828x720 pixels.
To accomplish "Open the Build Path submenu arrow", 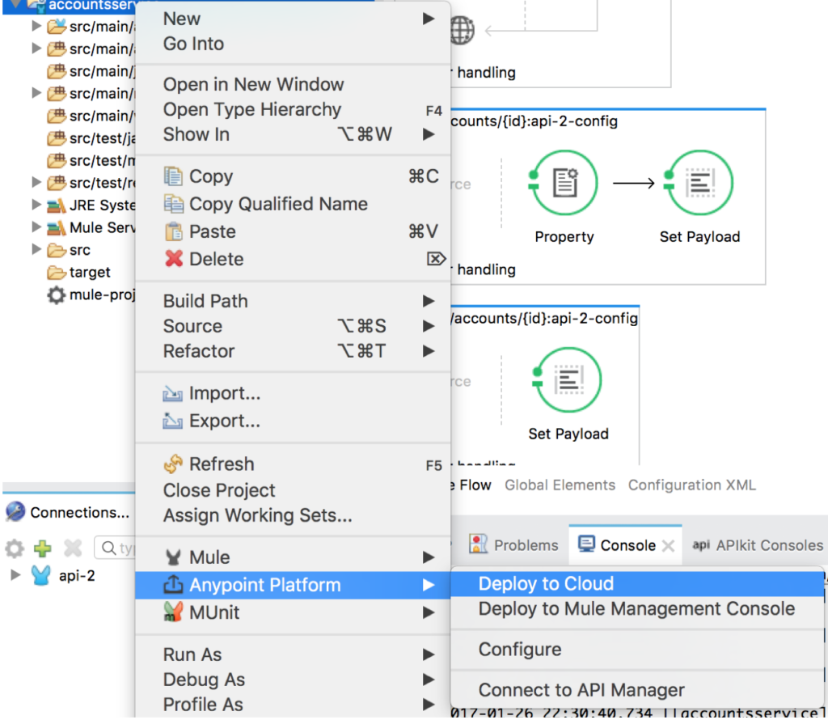I will [x=429, y=301].
